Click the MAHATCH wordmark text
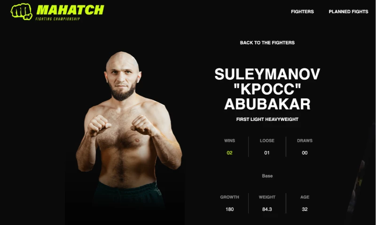The image size is (376, 225). point(70,10)
